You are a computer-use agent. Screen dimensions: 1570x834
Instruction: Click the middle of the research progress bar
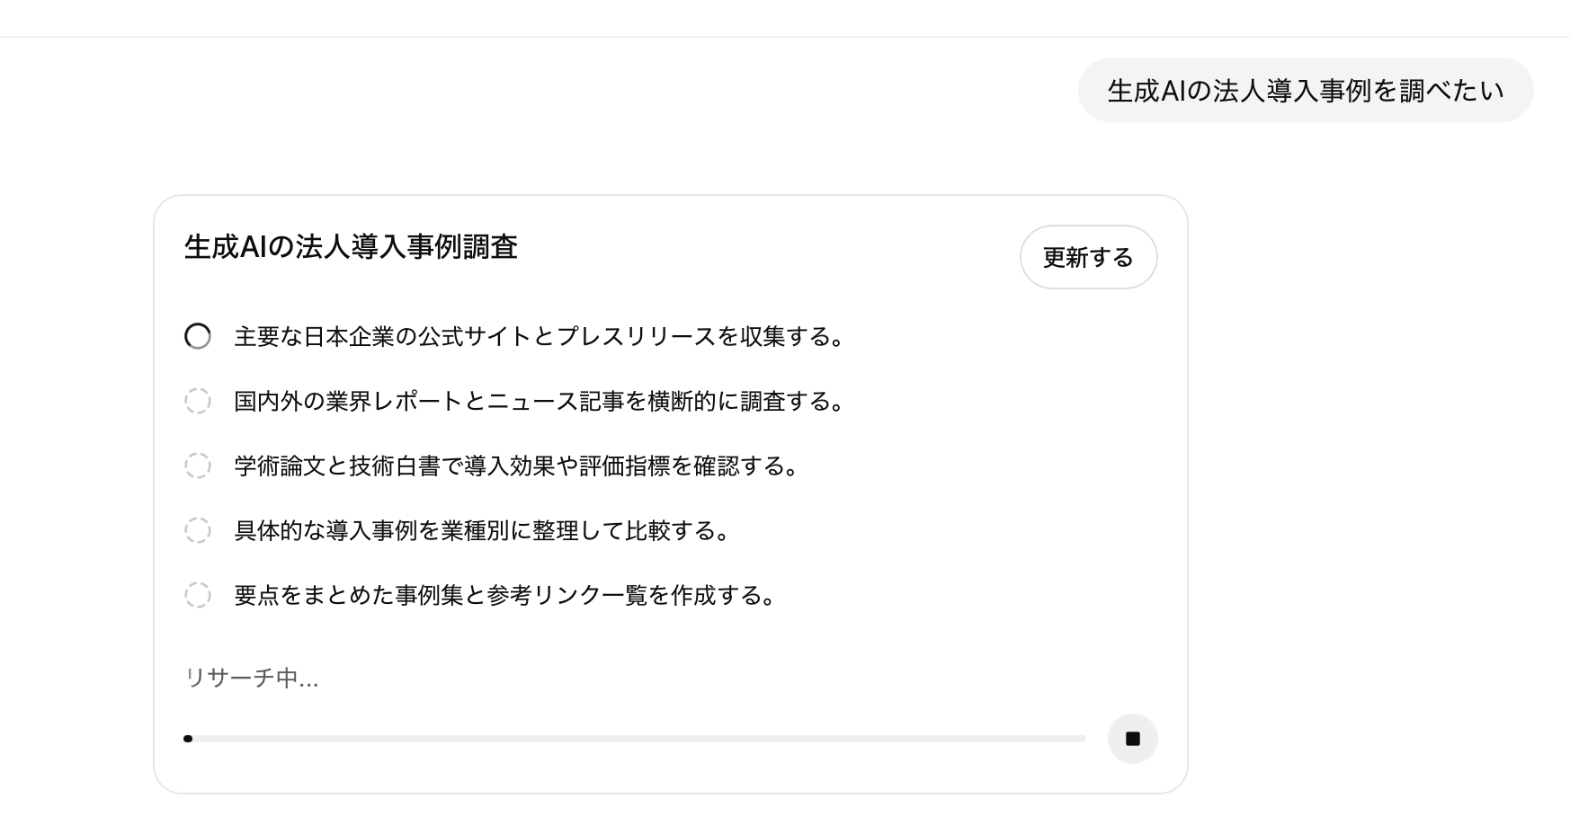click(x=635, y=739)
